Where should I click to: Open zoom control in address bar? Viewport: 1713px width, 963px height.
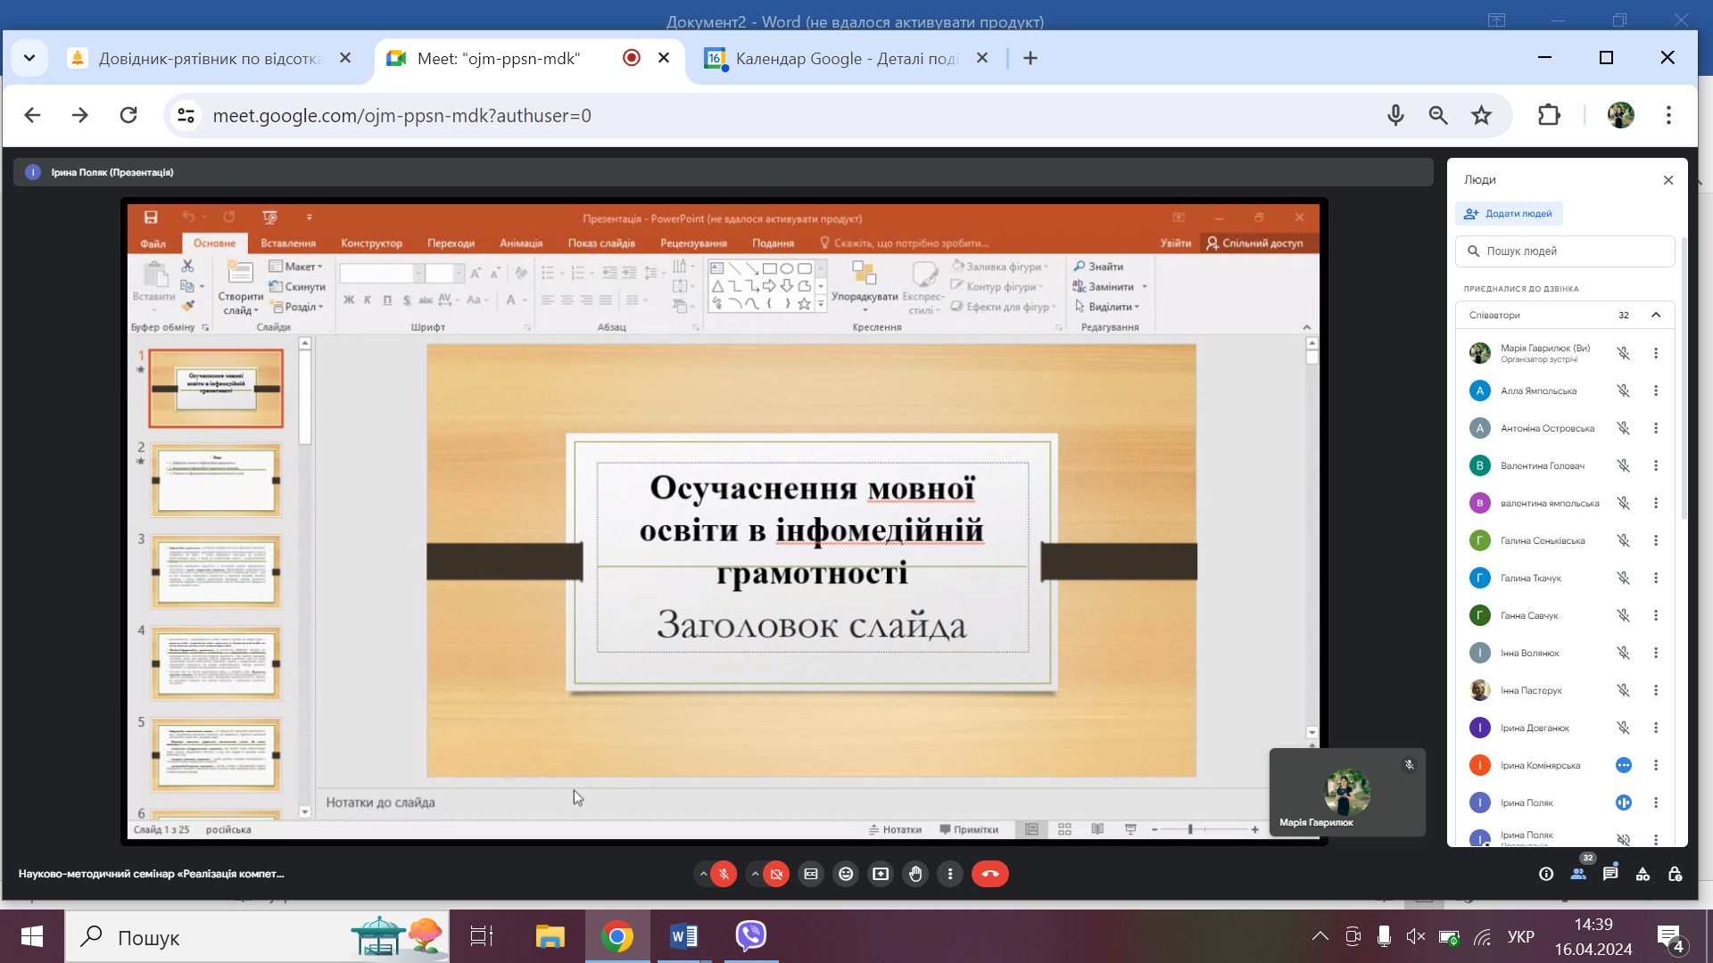coord(1438,115)
